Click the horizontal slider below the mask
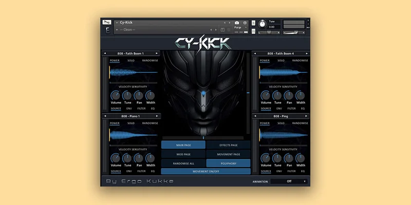 pyautogui.click(x=203, y=137)
